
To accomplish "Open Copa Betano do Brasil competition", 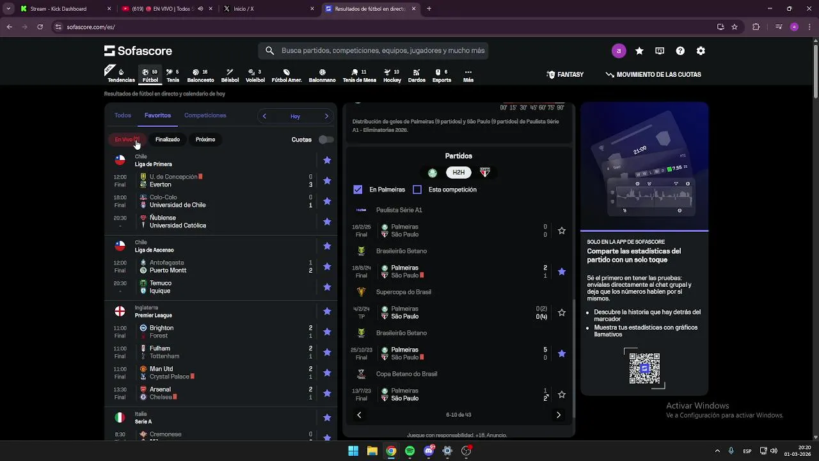I will pos(407,374).
